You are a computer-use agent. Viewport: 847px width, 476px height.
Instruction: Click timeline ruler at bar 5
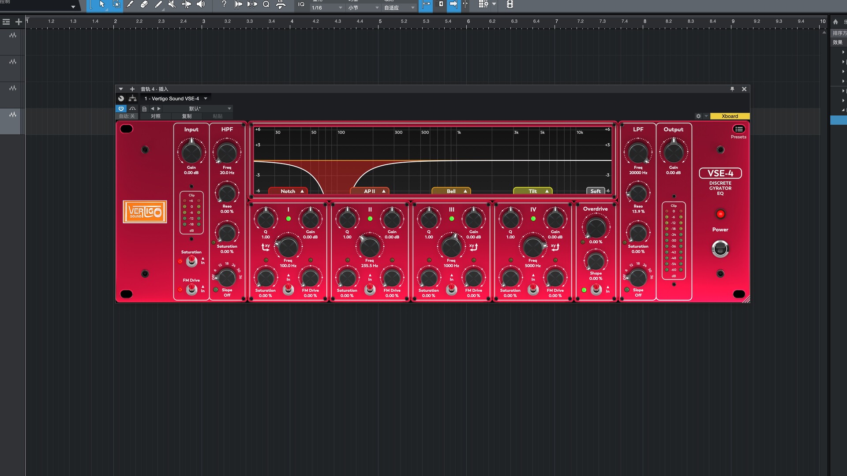point(380,22)
